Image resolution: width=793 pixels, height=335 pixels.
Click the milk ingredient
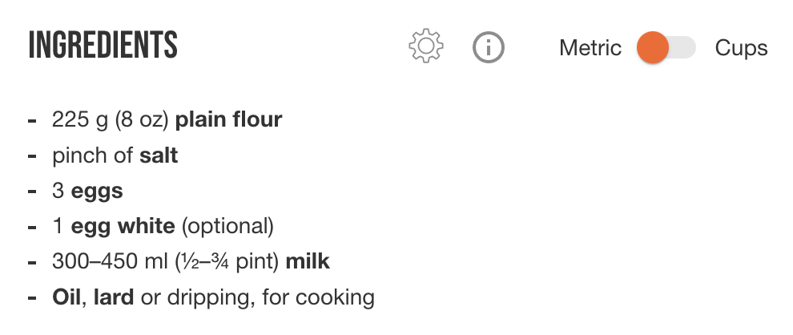click(x=308, y=261)
